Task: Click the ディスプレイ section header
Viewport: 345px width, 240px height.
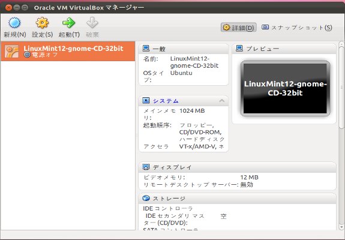Action: tap(238, 167)
